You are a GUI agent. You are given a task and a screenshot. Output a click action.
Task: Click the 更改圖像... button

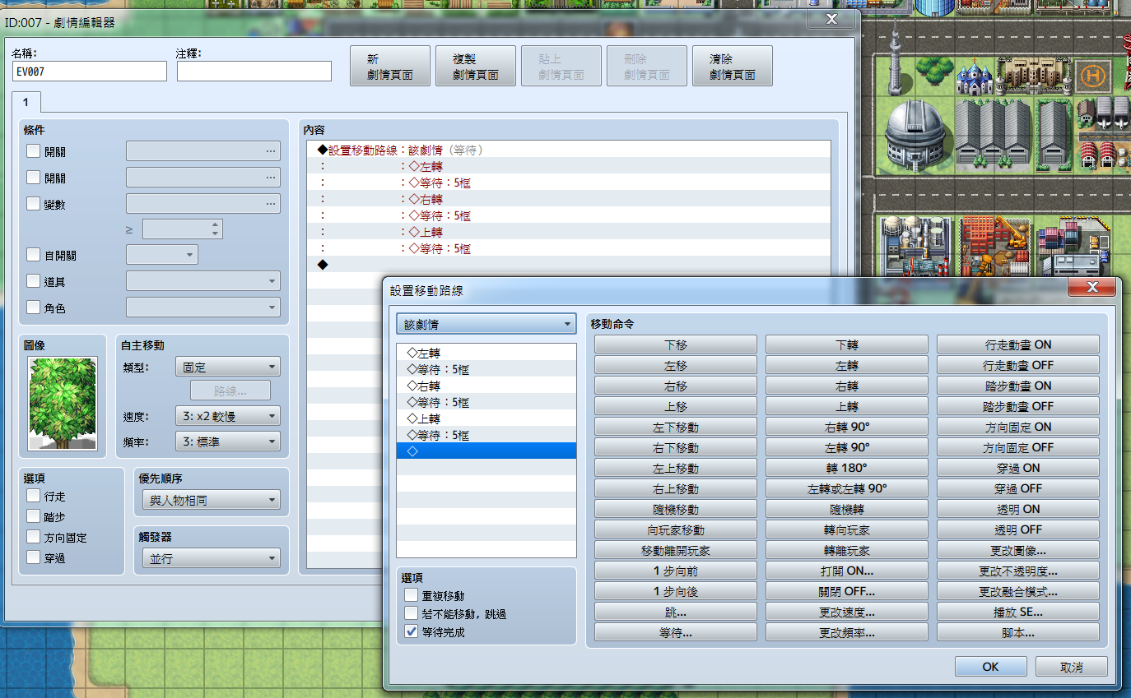click(1018, 550)
